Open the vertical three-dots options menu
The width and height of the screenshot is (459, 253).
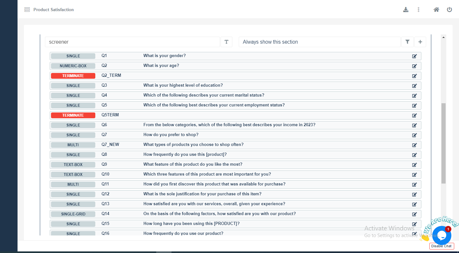click(x=419, y=10)
